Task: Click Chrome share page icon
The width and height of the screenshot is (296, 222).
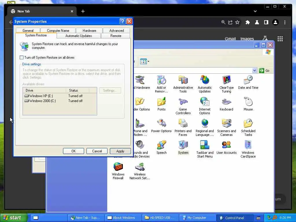Action: pyautogui.click(x=230, y=23)
